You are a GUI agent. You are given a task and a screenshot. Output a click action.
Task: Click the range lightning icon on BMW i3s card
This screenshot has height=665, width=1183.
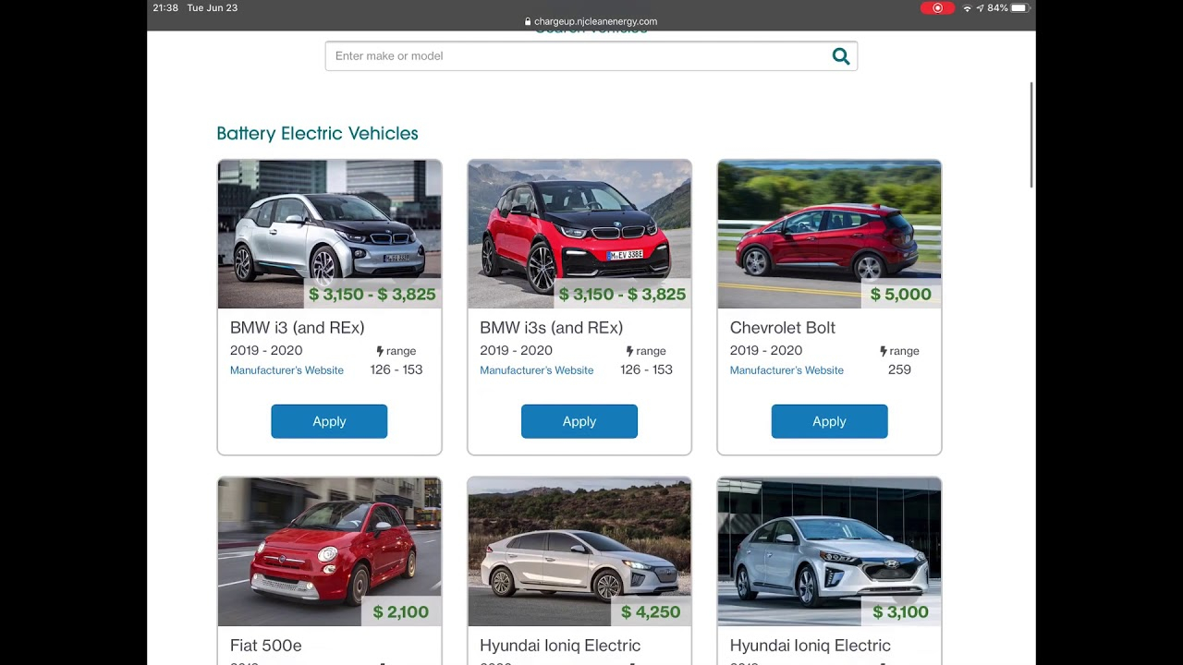[630, 351]
